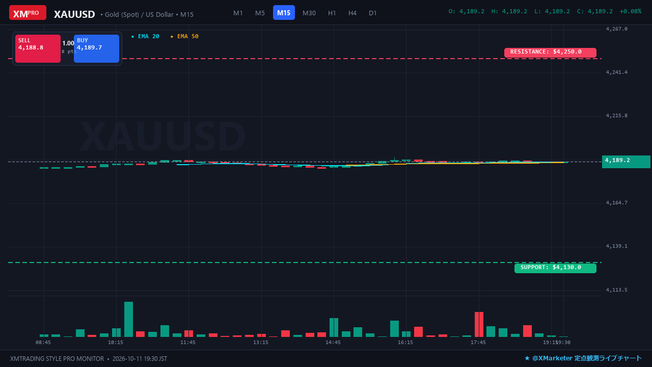Click the 4,113.5 price axis label

(x=617, y=290)
